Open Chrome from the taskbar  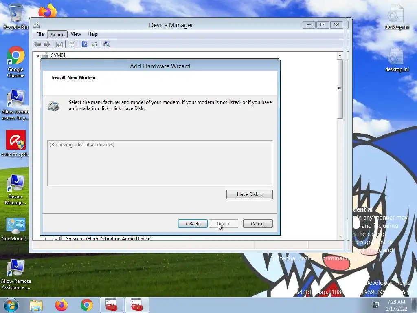86,305
